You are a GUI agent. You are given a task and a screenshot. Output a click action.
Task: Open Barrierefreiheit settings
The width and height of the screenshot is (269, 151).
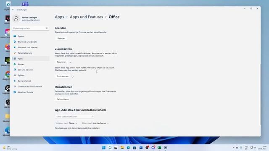pos(31,81)
